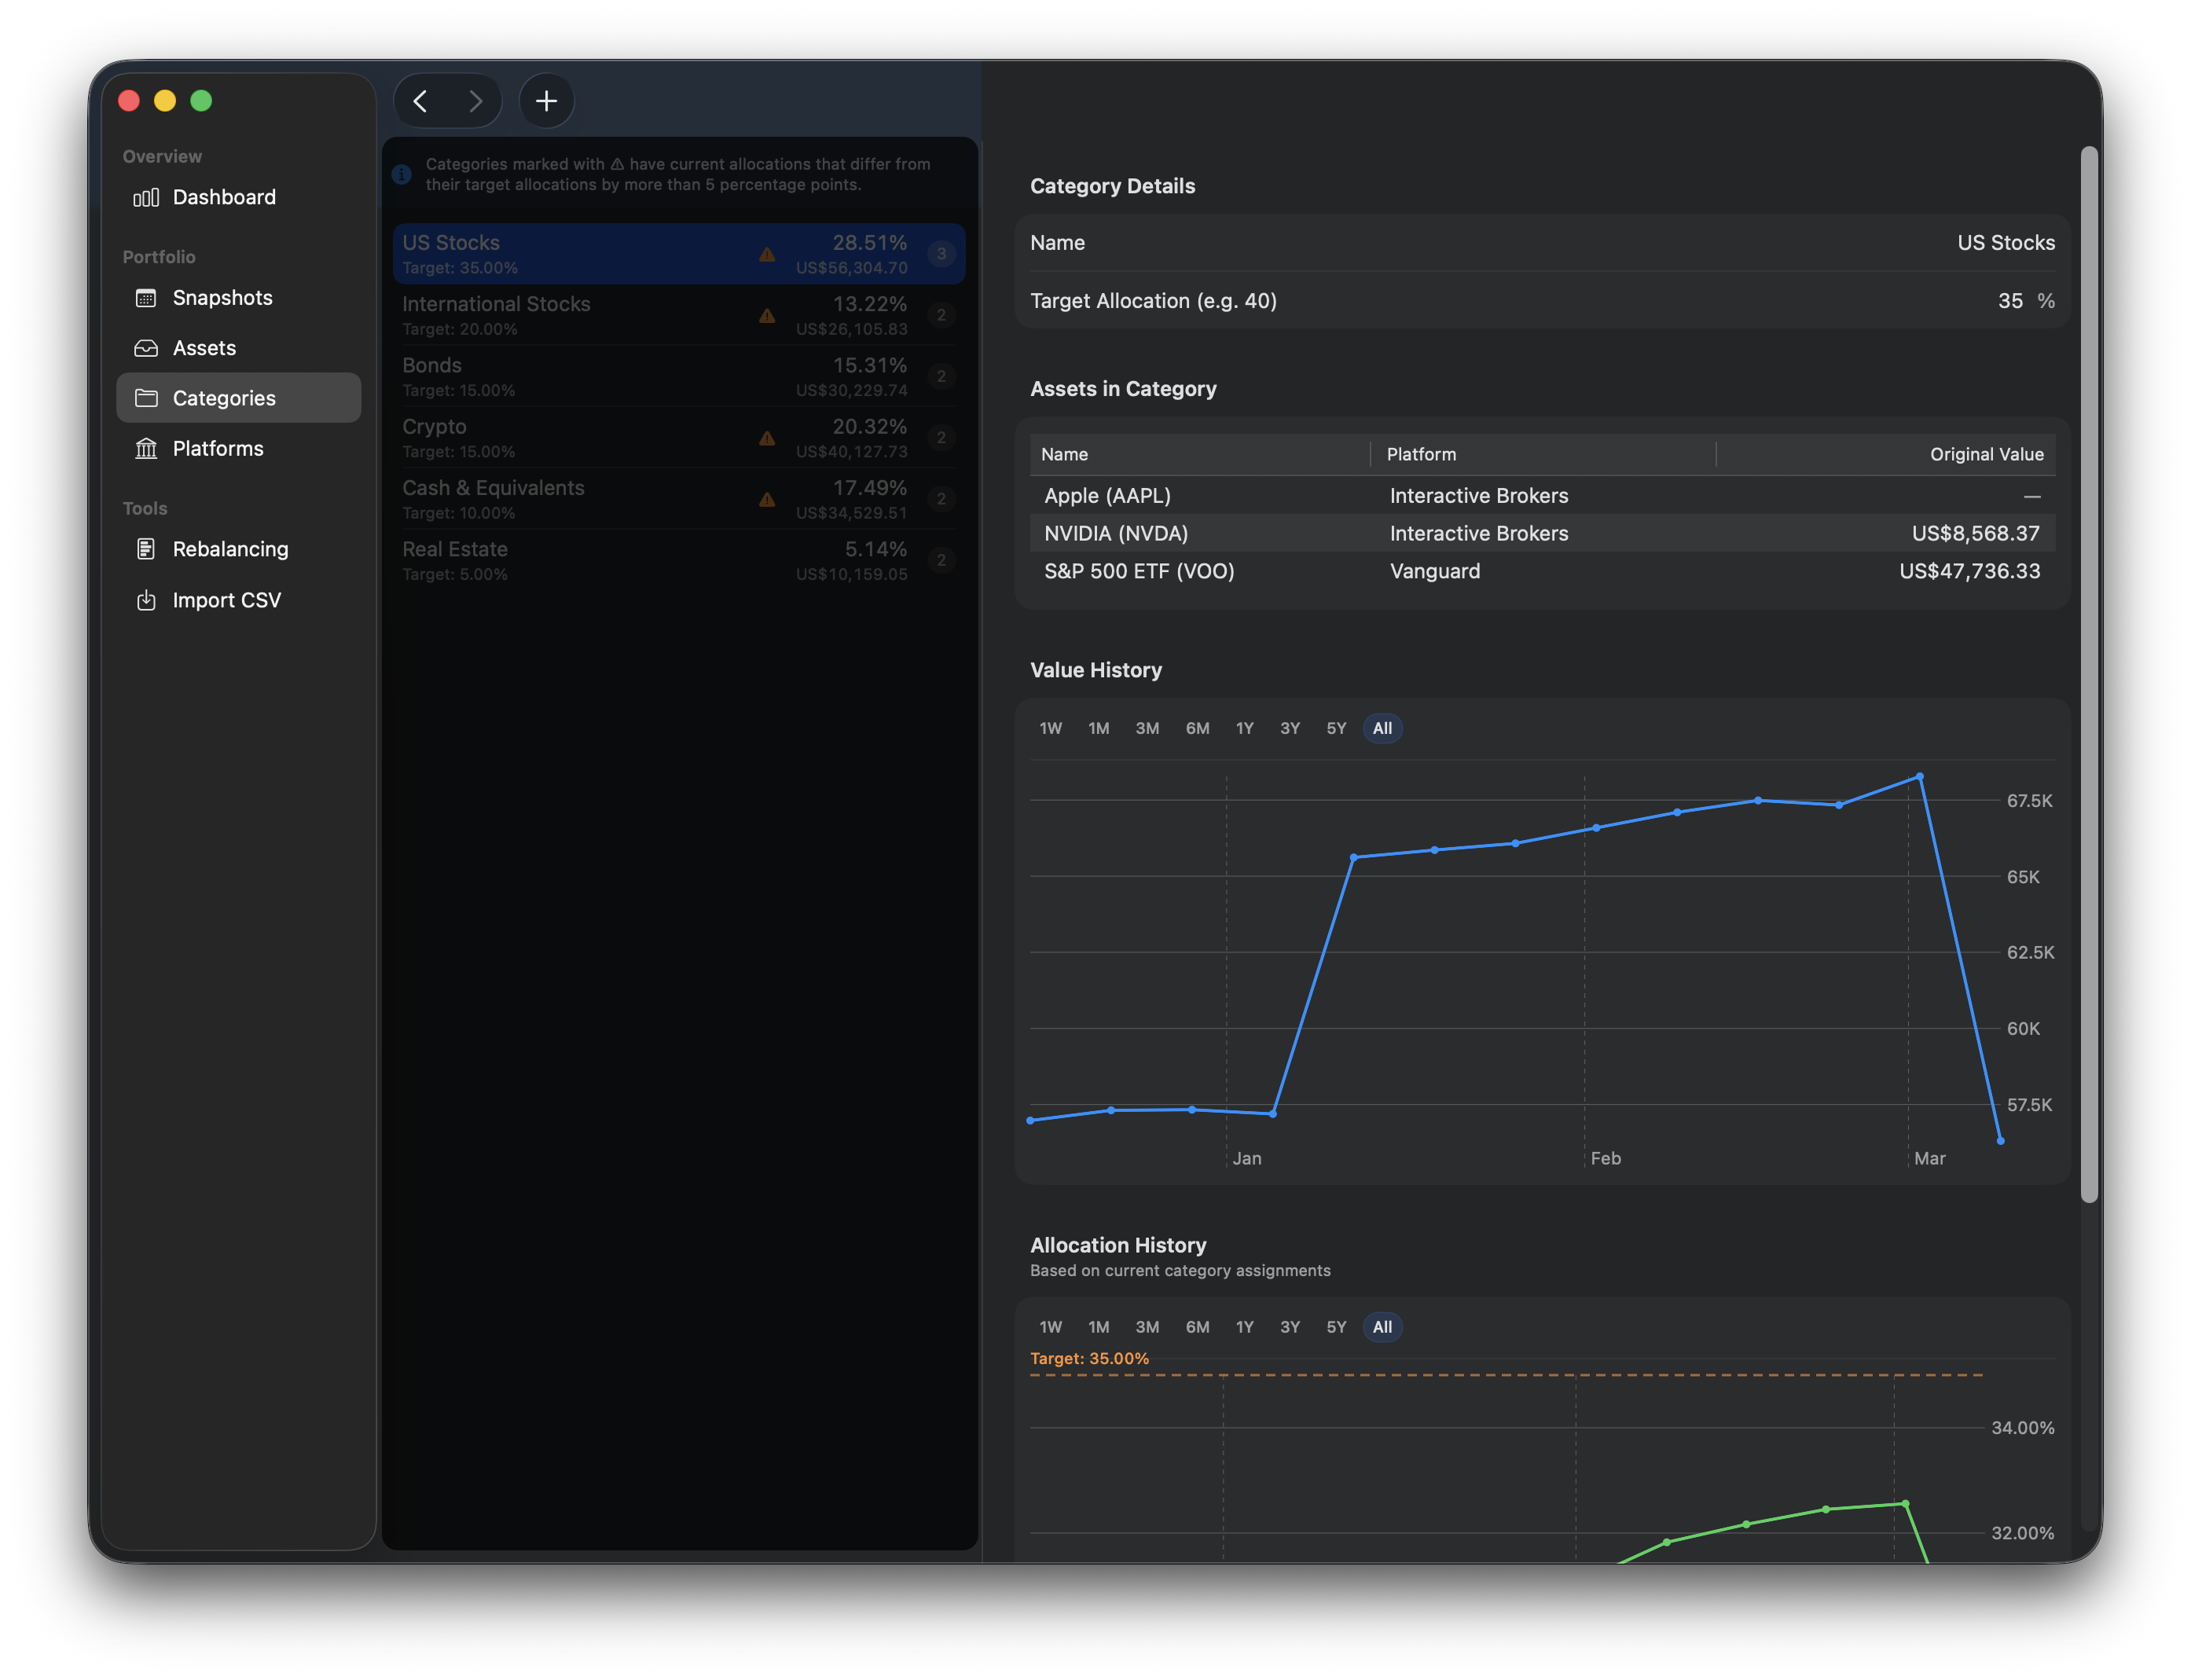Open Platforms from the sidebar
The height and width of the screenshot is (1680, 2191).
pyautogui.click(x=217, y=449)
